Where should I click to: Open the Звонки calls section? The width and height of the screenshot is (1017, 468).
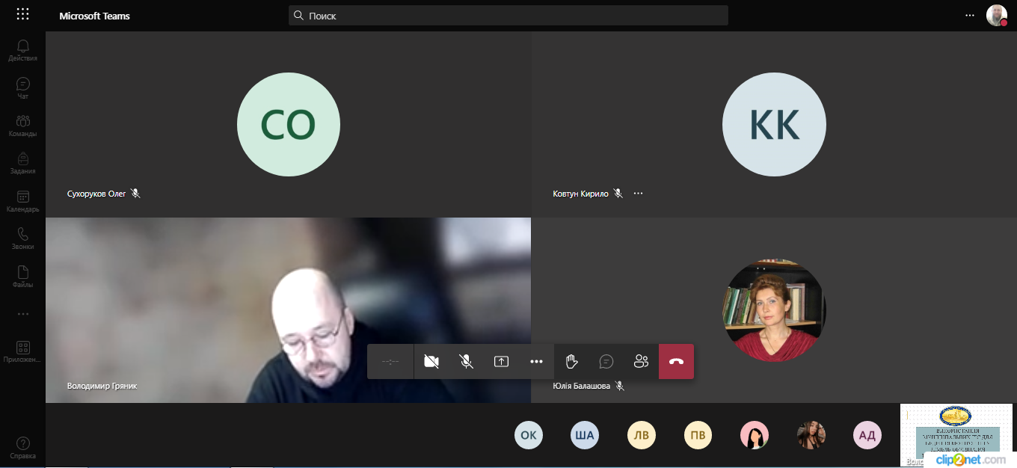pyautogui.click(x=22, y=238)
